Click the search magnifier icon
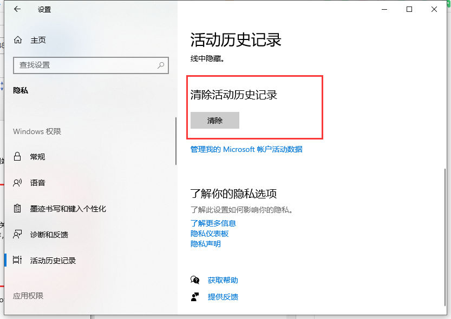Viewport: 451px width, 319px height. point(161,65)
